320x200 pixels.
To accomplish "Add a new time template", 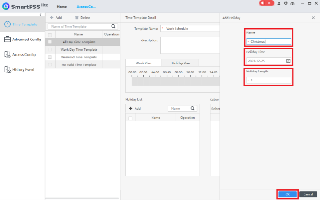I will click(x=56, y=18).
